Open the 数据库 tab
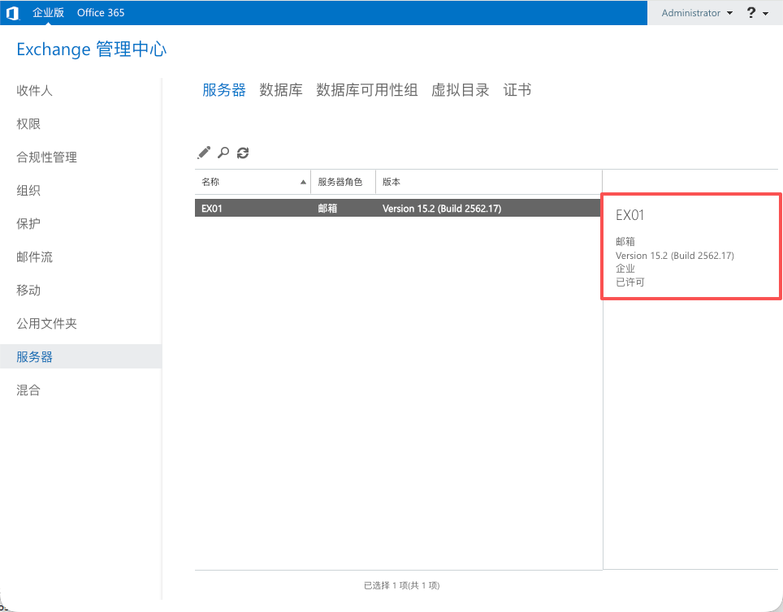 [281, 90]
